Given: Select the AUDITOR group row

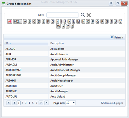Looking at the screenshot, I should tap(64, 86).
